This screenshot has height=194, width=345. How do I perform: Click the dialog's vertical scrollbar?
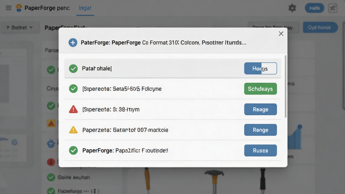point(286,87)
